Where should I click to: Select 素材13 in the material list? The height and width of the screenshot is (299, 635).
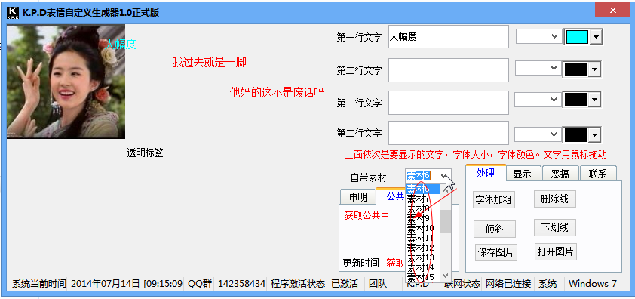[423, 257]
